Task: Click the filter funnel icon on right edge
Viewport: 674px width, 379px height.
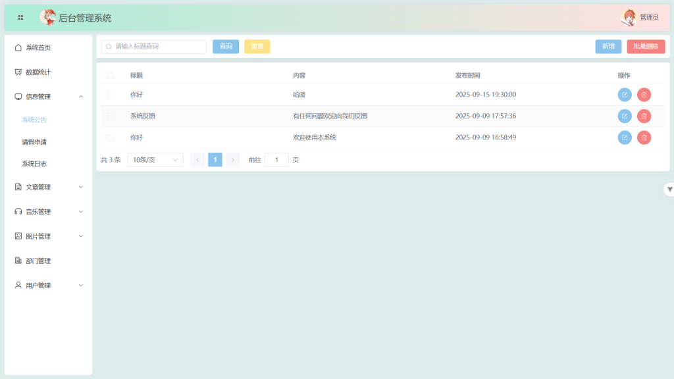Action: [x=669, y=189]
